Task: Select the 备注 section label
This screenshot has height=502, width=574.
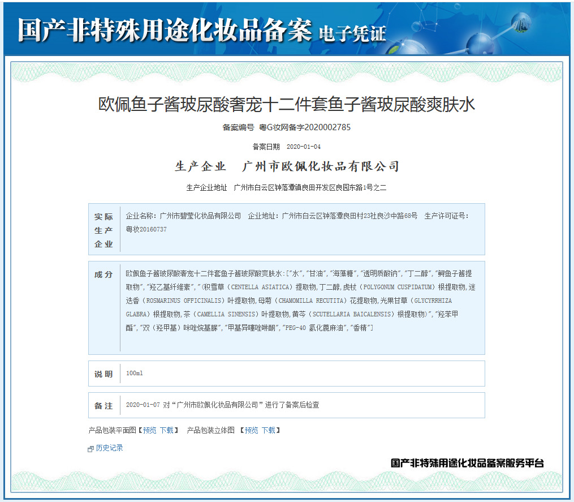Action: click(x=104, y=406)
